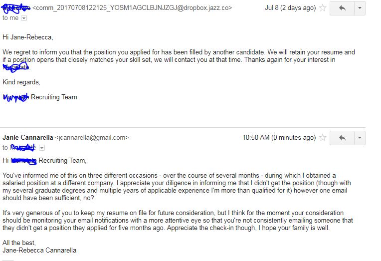Click the "Hi Jane-Rebecca," greeting line
The height and width of the screenshot is (261, 381).
pyautogui.click(x=28, y=37)
